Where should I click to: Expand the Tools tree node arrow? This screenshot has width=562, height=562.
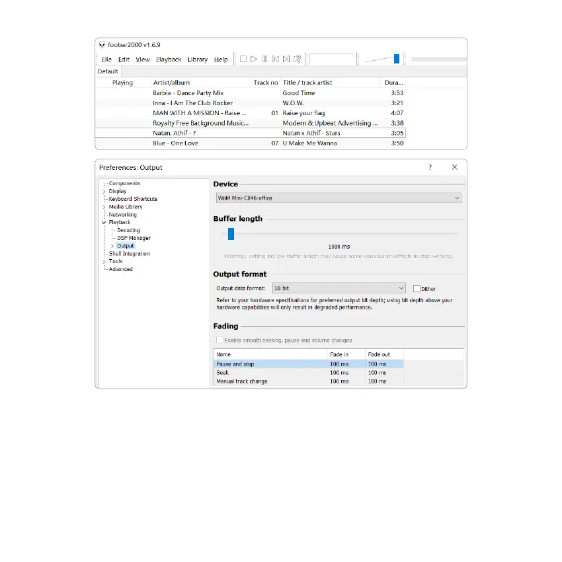tap(104, 262)
